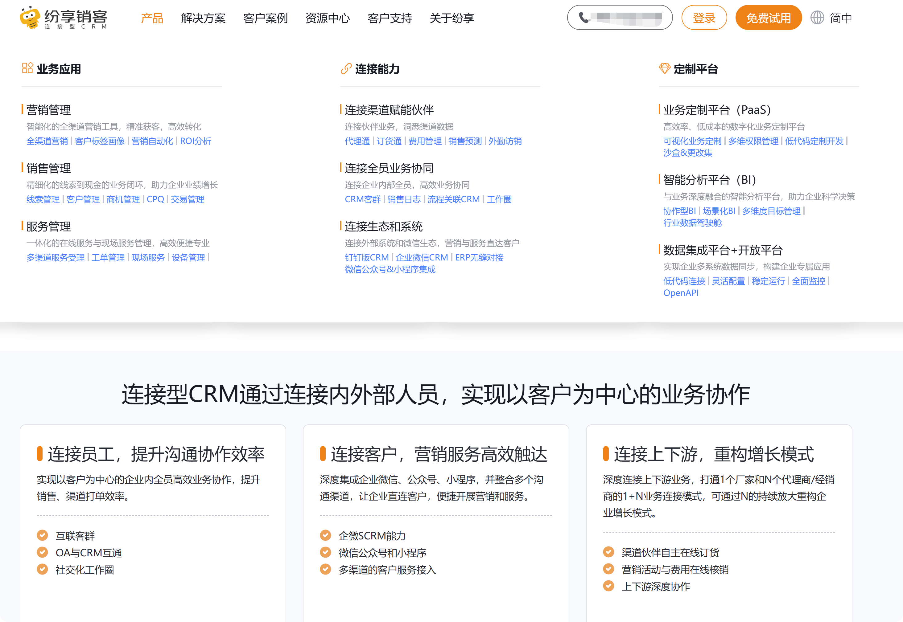Image resolution: width=903 pixels, height=622 pixels.
Task: Click the grid icon beside 业务应用
Action: (x=27, y=68)
